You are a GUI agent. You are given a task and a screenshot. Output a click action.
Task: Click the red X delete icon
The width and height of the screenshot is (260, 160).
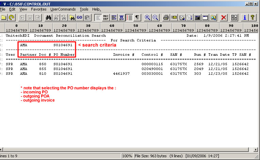[x=224, y=17]
